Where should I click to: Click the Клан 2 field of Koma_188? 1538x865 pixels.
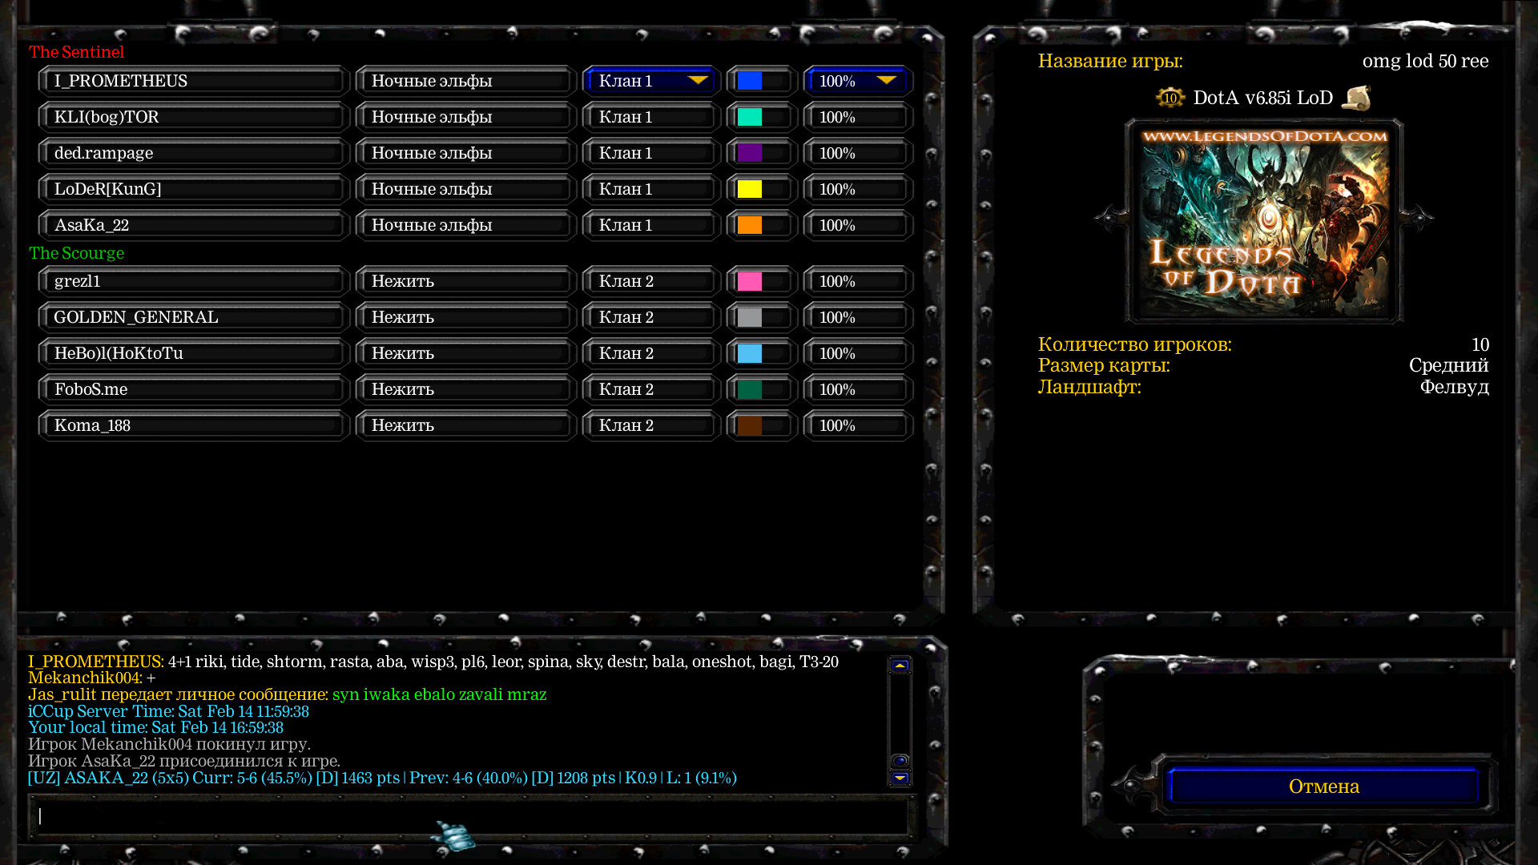pyautogui.click(x=652, y=425)
